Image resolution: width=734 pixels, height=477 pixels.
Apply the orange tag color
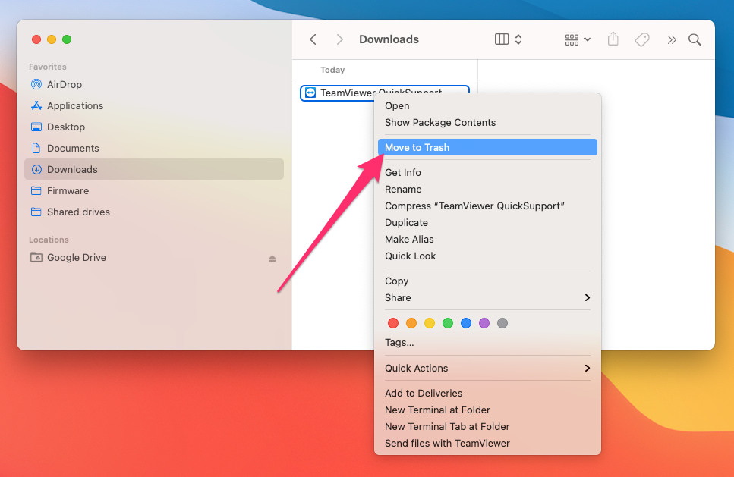(x=411, y=323)
